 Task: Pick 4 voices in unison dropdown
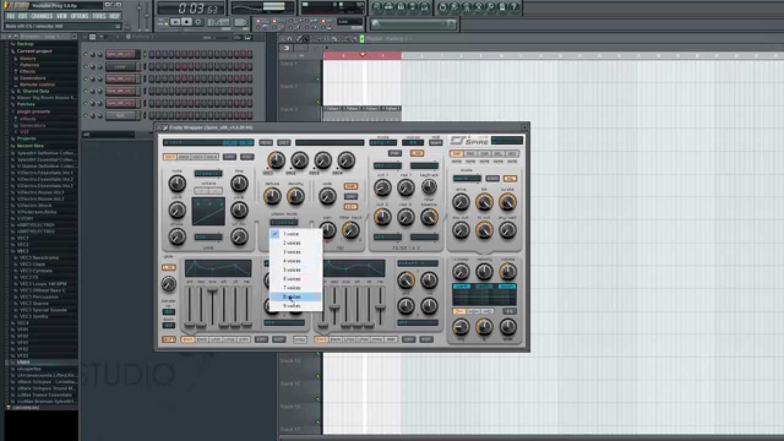click(x=296, y=261)
